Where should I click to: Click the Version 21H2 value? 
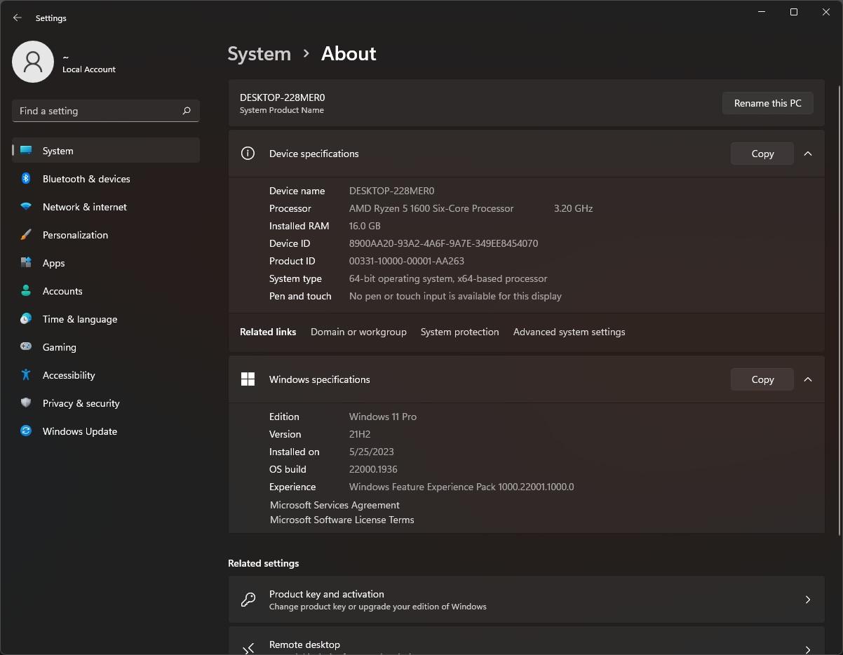tap(360, 434)
